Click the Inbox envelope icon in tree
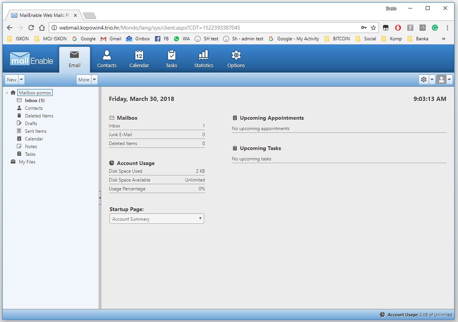 click(x=19, y=100)
